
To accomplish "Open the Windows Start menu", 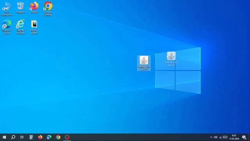I will pos(4,137).
